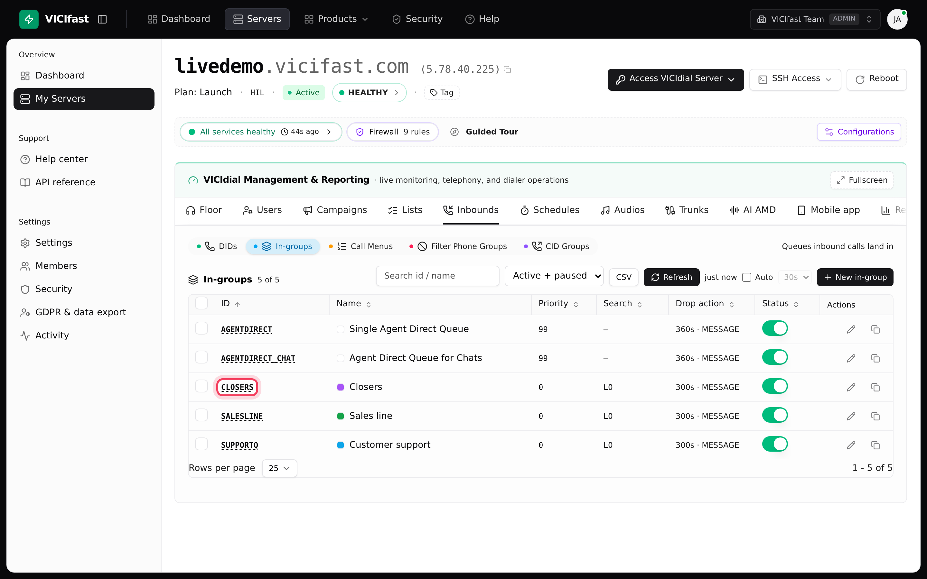The image size is (927, 579).
Task: Duplicate the AGENTDIRECT in-group copy icon
Action: coord(875,329)
